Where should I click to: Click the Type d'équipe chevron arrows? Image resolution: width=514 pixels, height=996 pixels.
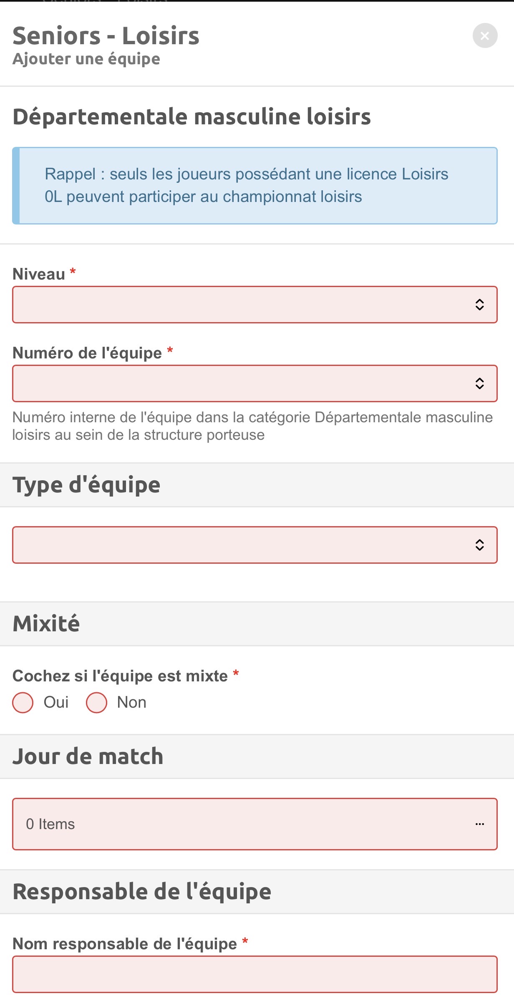point(480,545)
